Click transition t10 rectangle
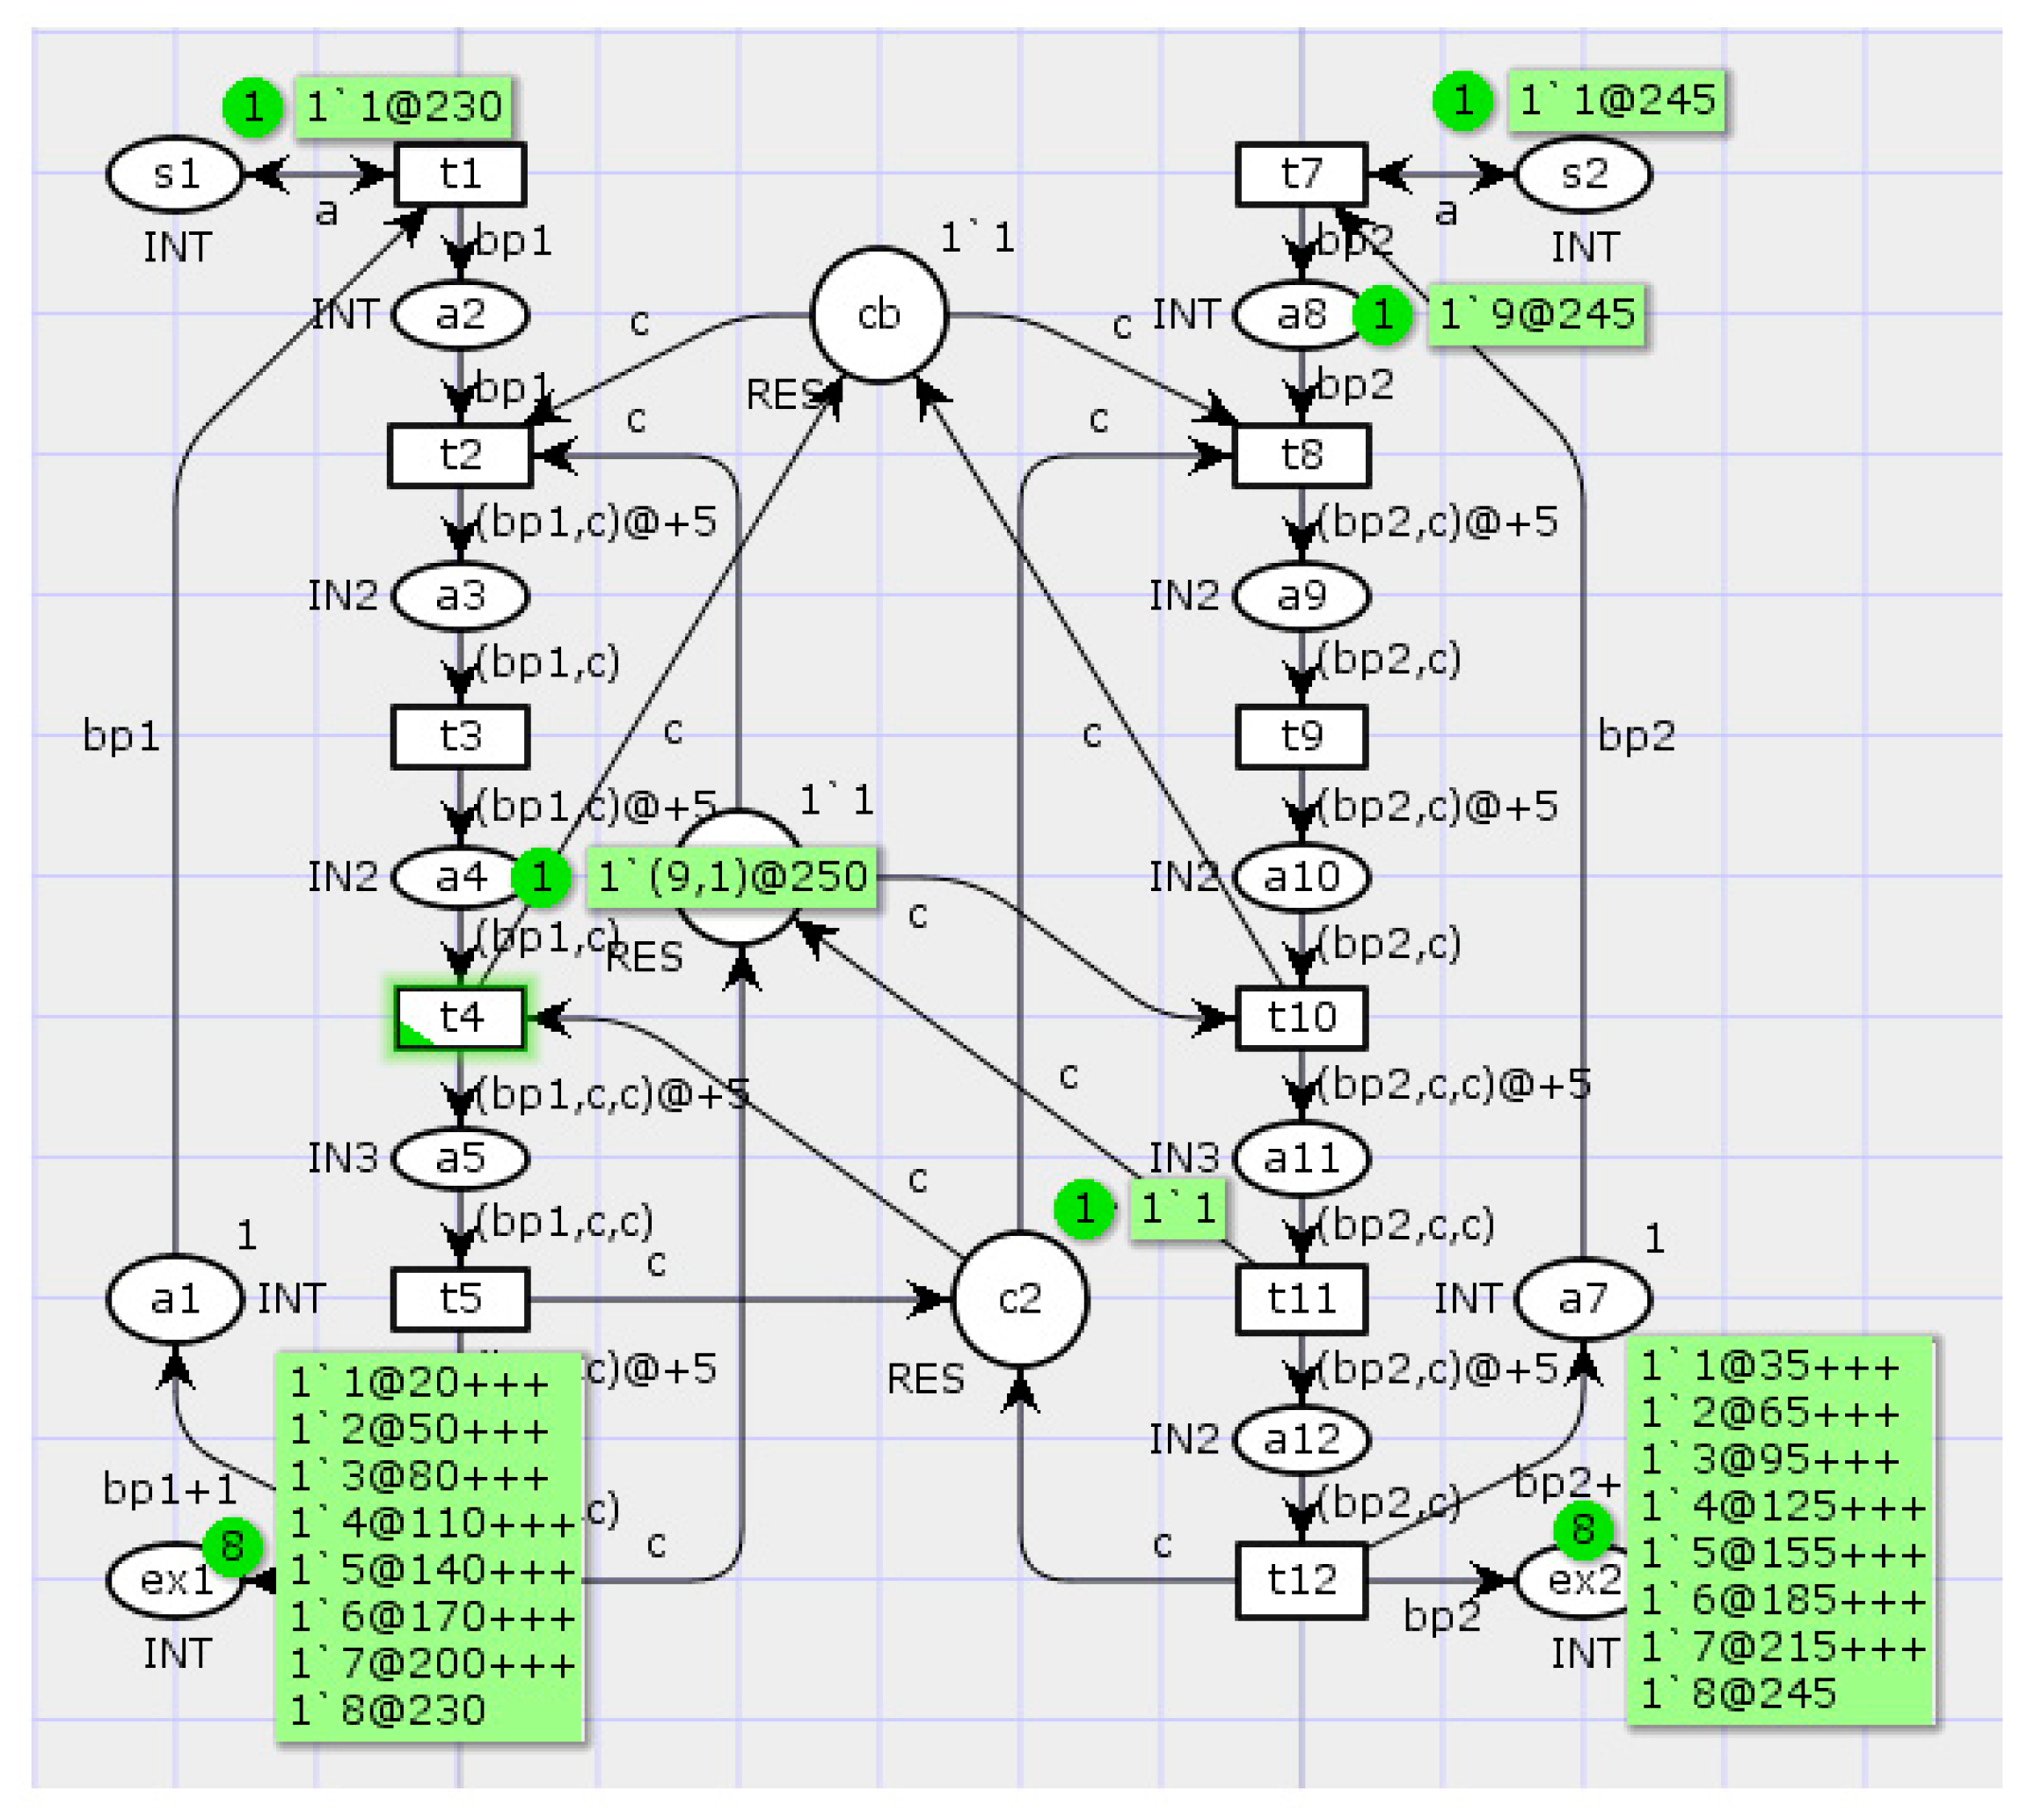 click(1301, 1018)
